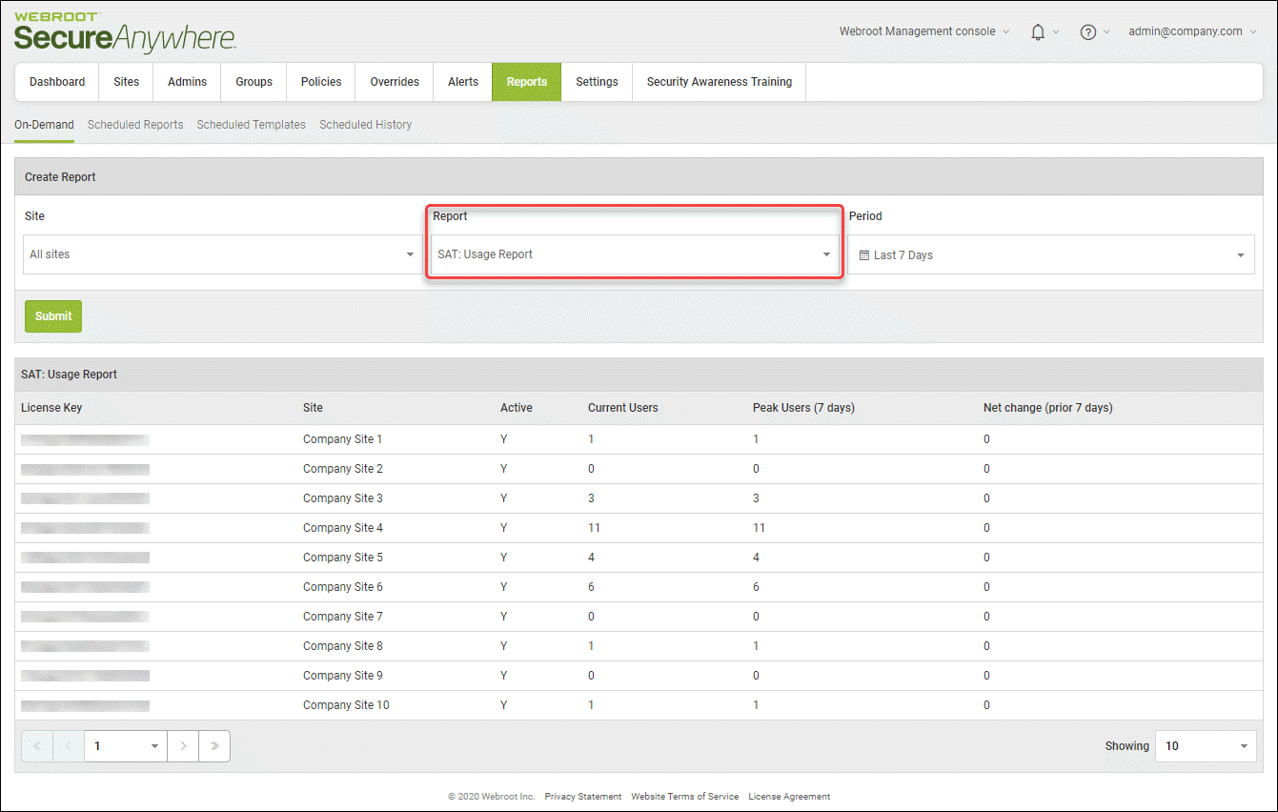
Task: Select the Company Site 8 row
Action: 639,646
